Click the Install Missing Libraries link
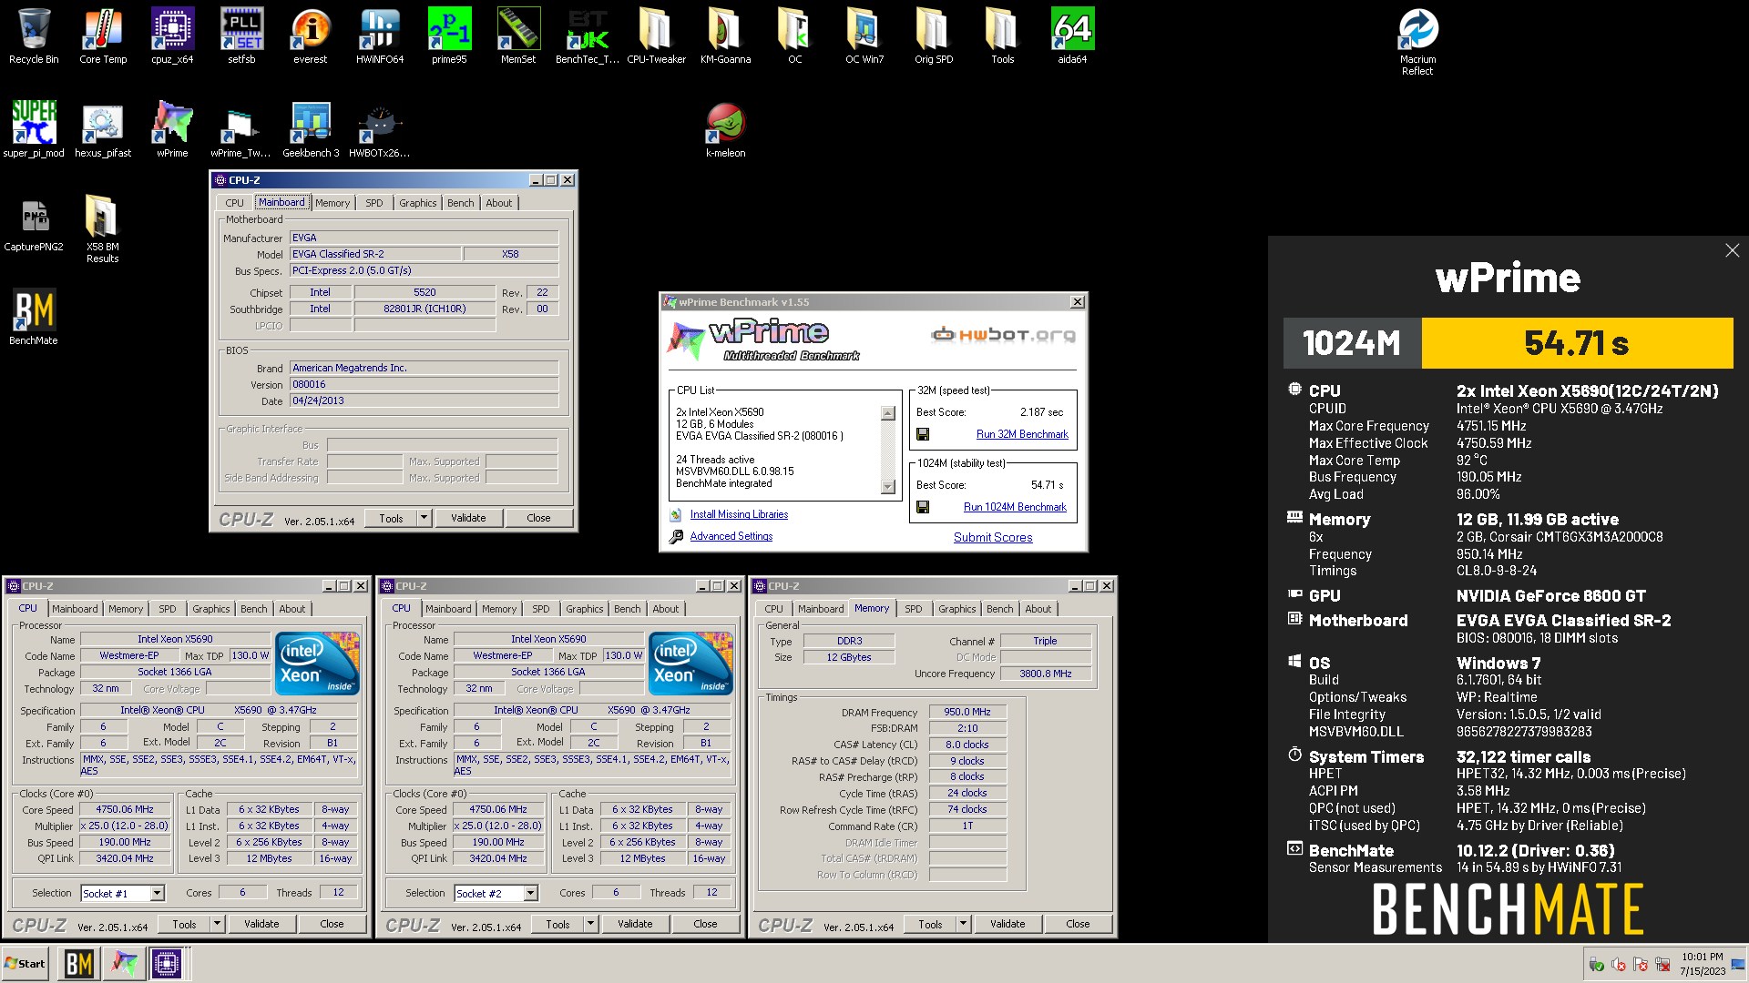The image size is (1749, 983). 739,514
